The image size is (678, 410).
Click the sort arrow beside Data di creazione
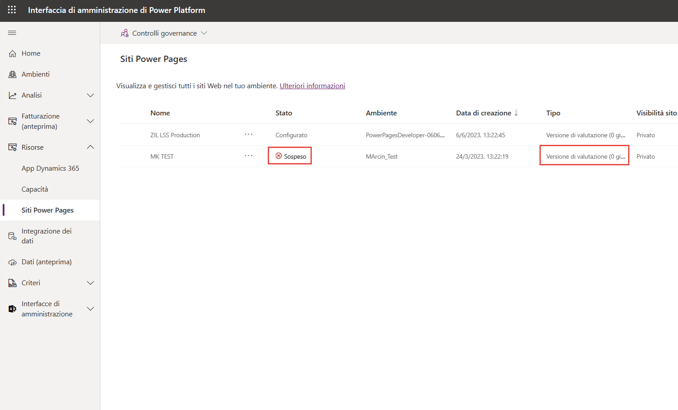[x=516, y=113]
